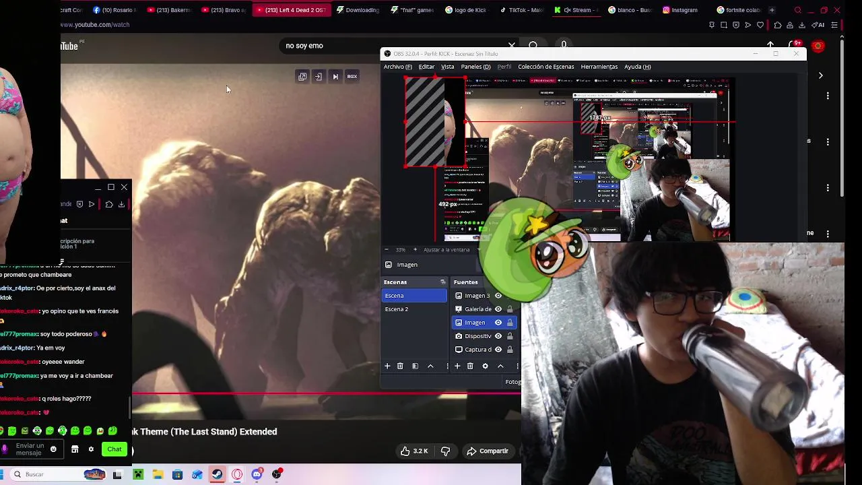This screenshot has width=862, height=485.
Task: Open File Explorer from the taskbar
Action: (158, 474)
